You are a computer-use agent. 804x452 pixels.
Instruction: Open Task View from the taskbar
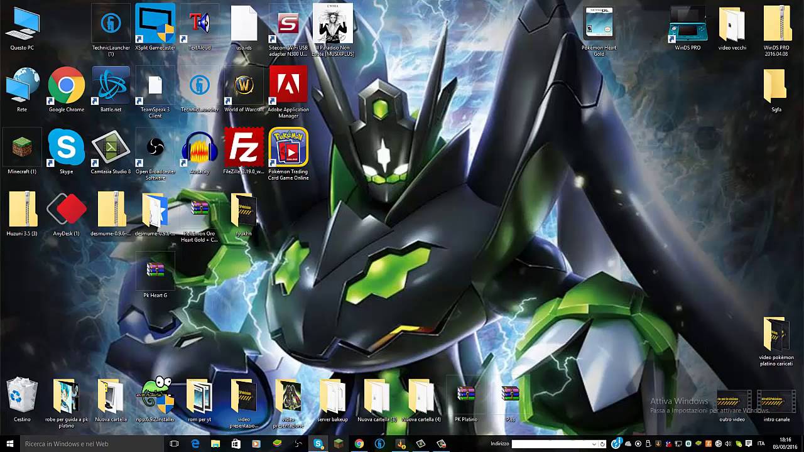click(175, 444)
